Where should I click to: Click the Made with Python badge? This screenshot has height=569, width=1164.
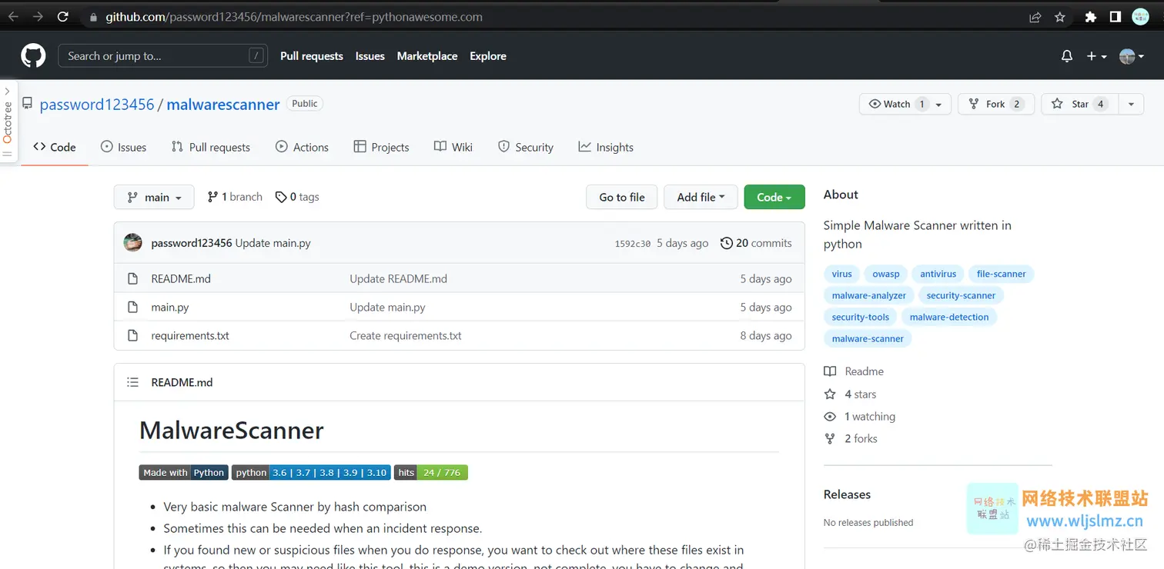click(184, 473)
